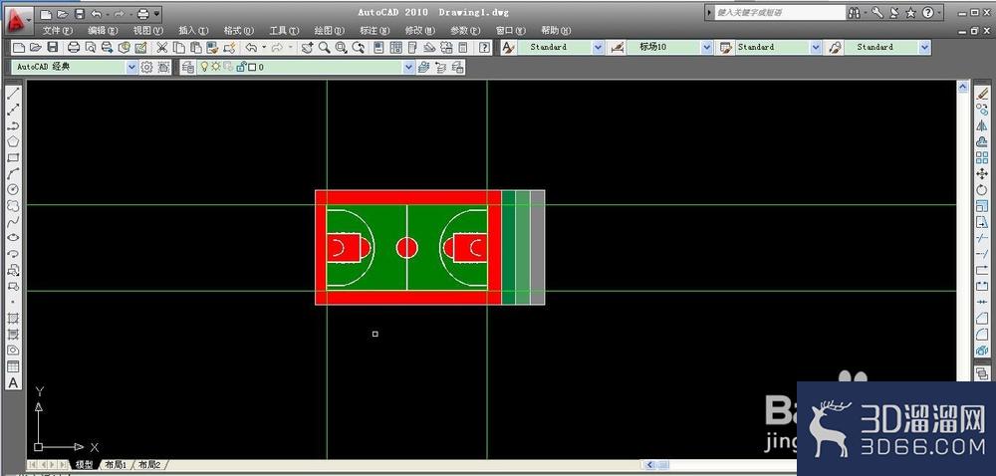This screenshot has width=996, height=476.
Task: Open Communication Center satellite icon
Action: 894,13
